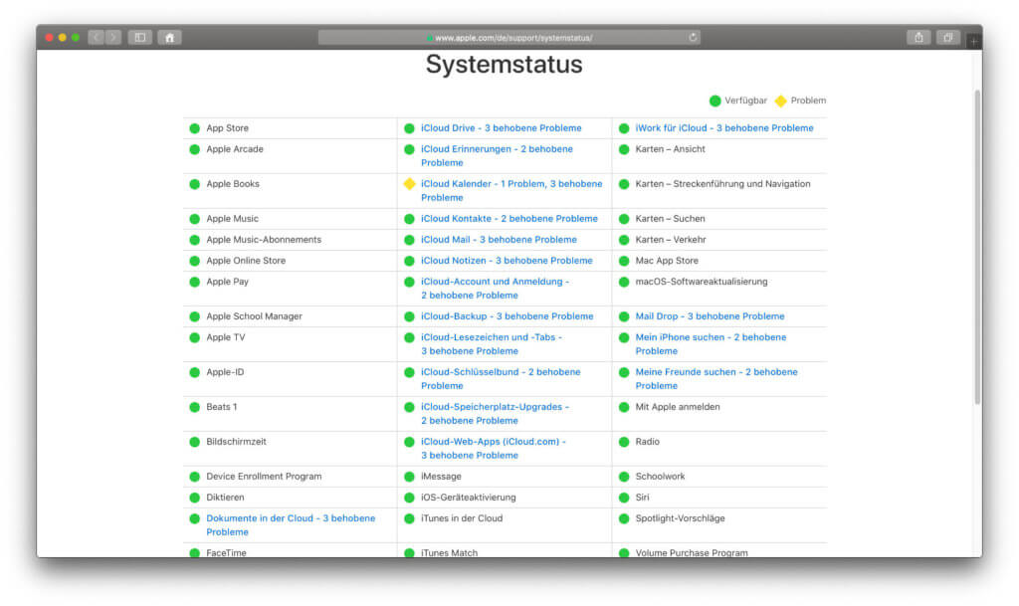1019x606 pixels.
Task: Open iCloud-Account und Anmeldung link
Action: click(x=495, y=289)
